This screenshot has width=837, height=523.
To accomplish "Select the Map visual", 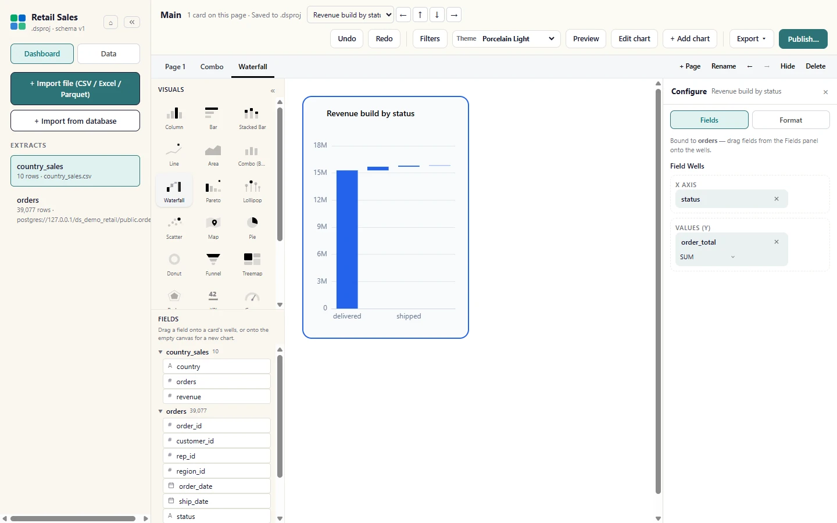I will click(x=213, y=228).
